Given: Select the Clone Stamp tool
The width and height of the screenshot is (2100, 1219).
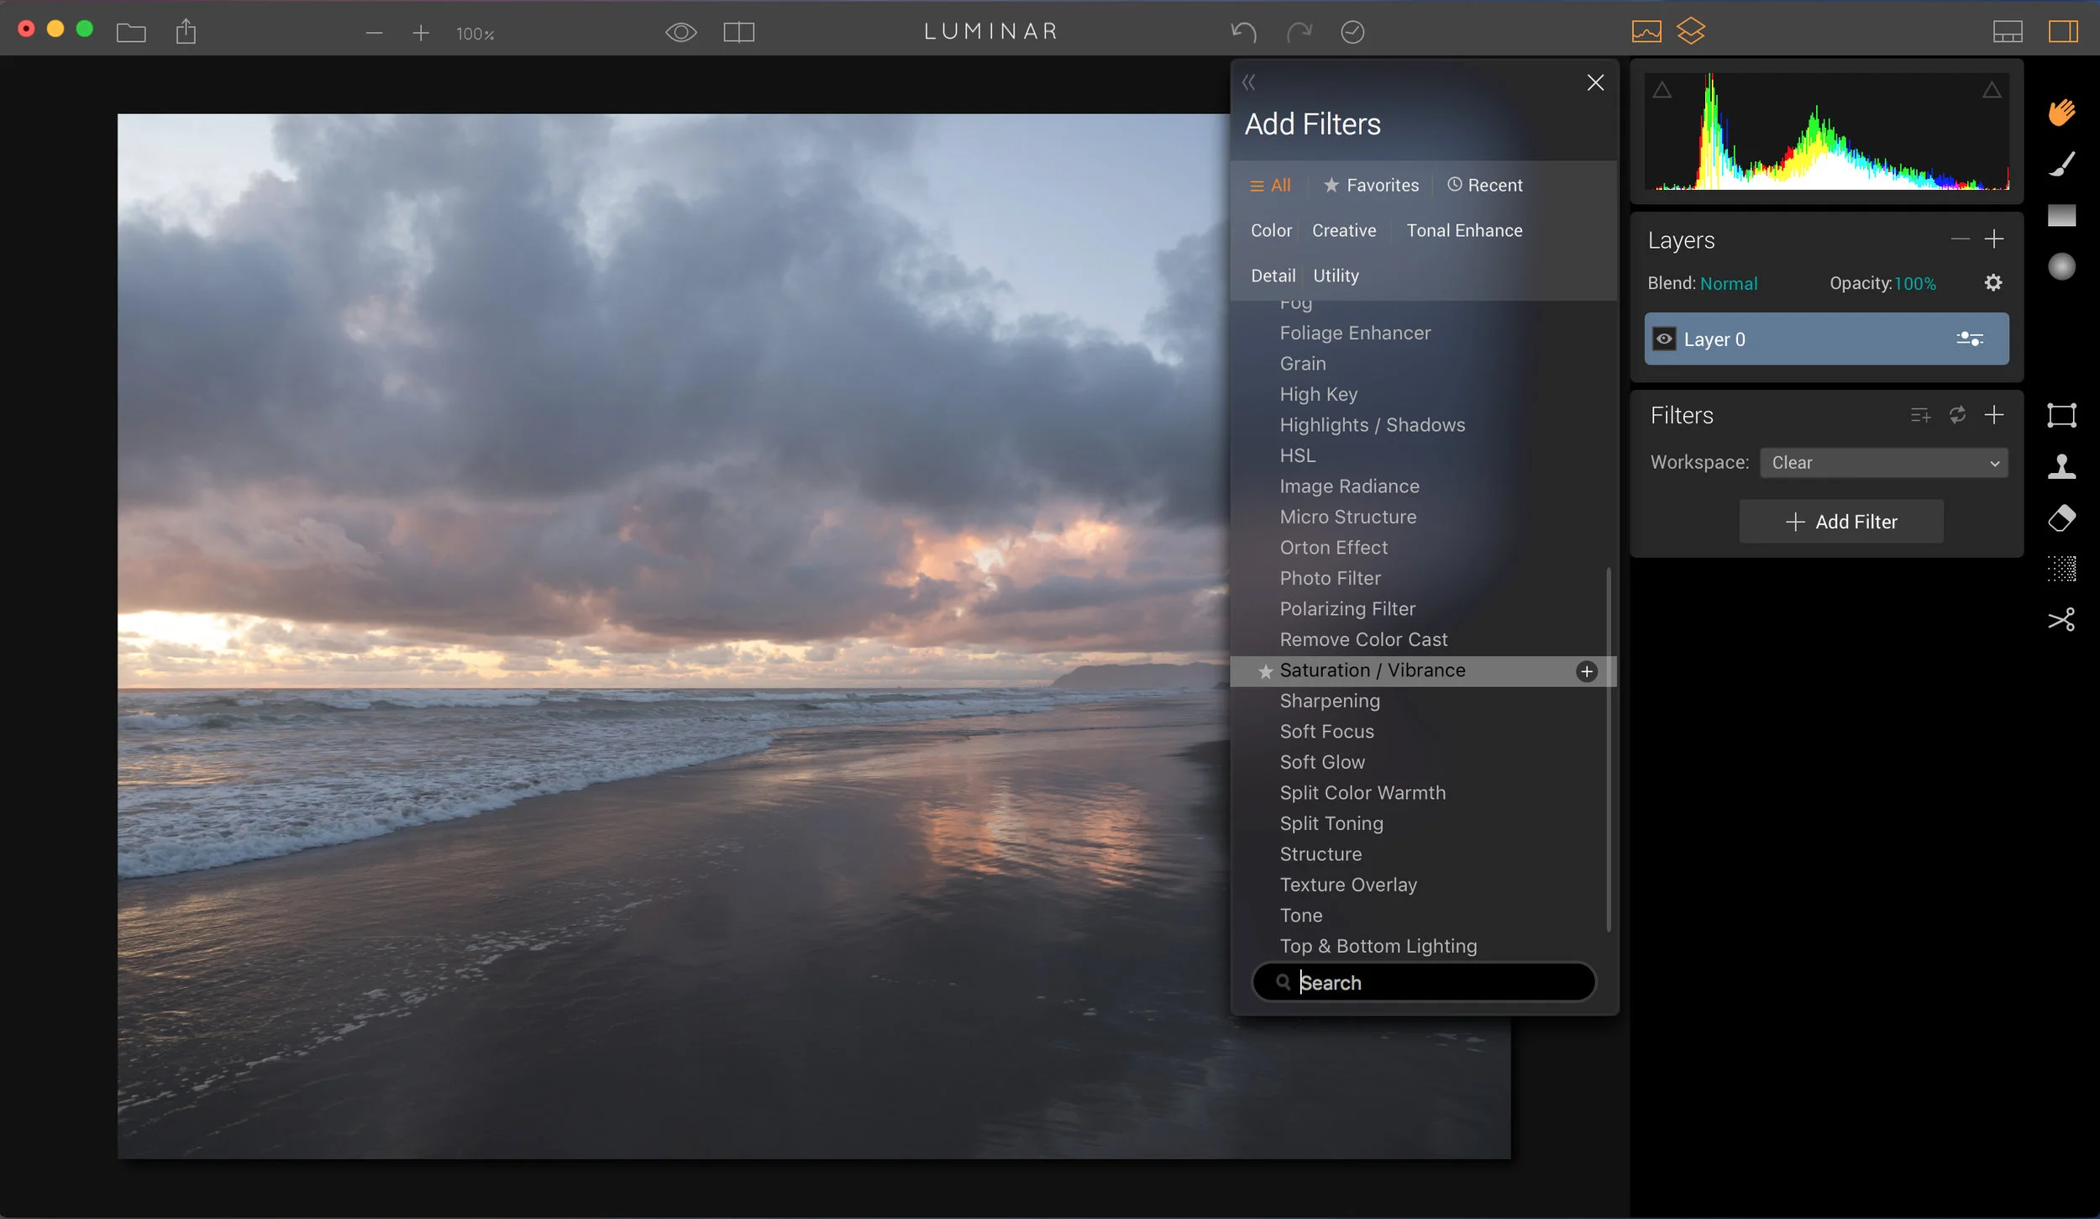Looking at the screenshot, I should pos(2061,466).
